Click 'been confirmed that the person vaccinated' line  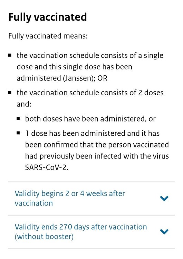pyautogui.click(x=97, y=145)
